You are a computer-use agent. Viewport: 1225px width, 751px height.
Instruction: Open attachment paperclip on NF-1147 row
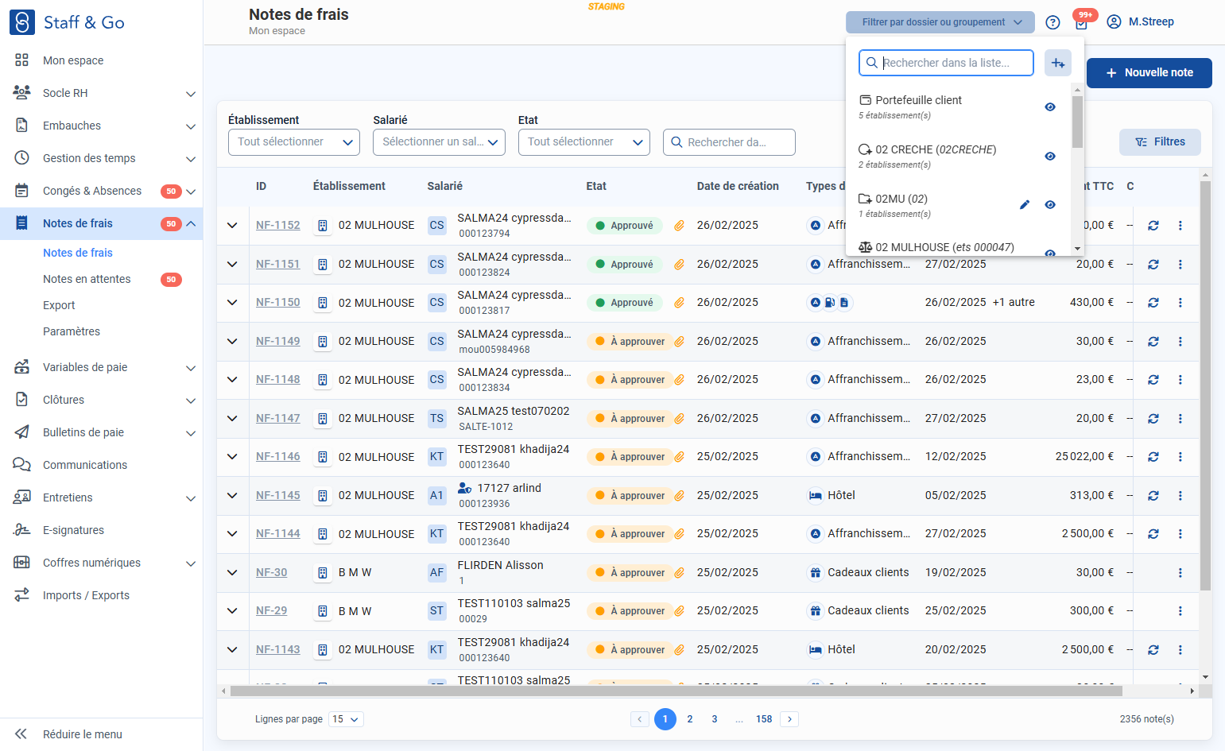(x=680, y=419)
